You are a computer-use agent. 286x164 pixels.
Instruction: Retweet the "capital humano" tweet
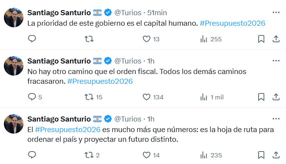coord(89,39)
